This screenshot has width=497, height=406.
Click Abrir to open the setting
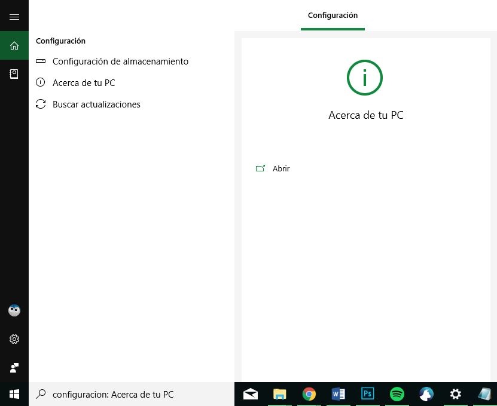(281, 168)
